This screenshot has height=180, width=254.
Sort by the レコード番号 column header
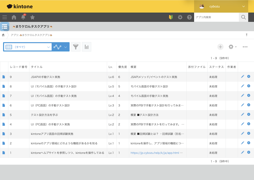pos(19,67)
